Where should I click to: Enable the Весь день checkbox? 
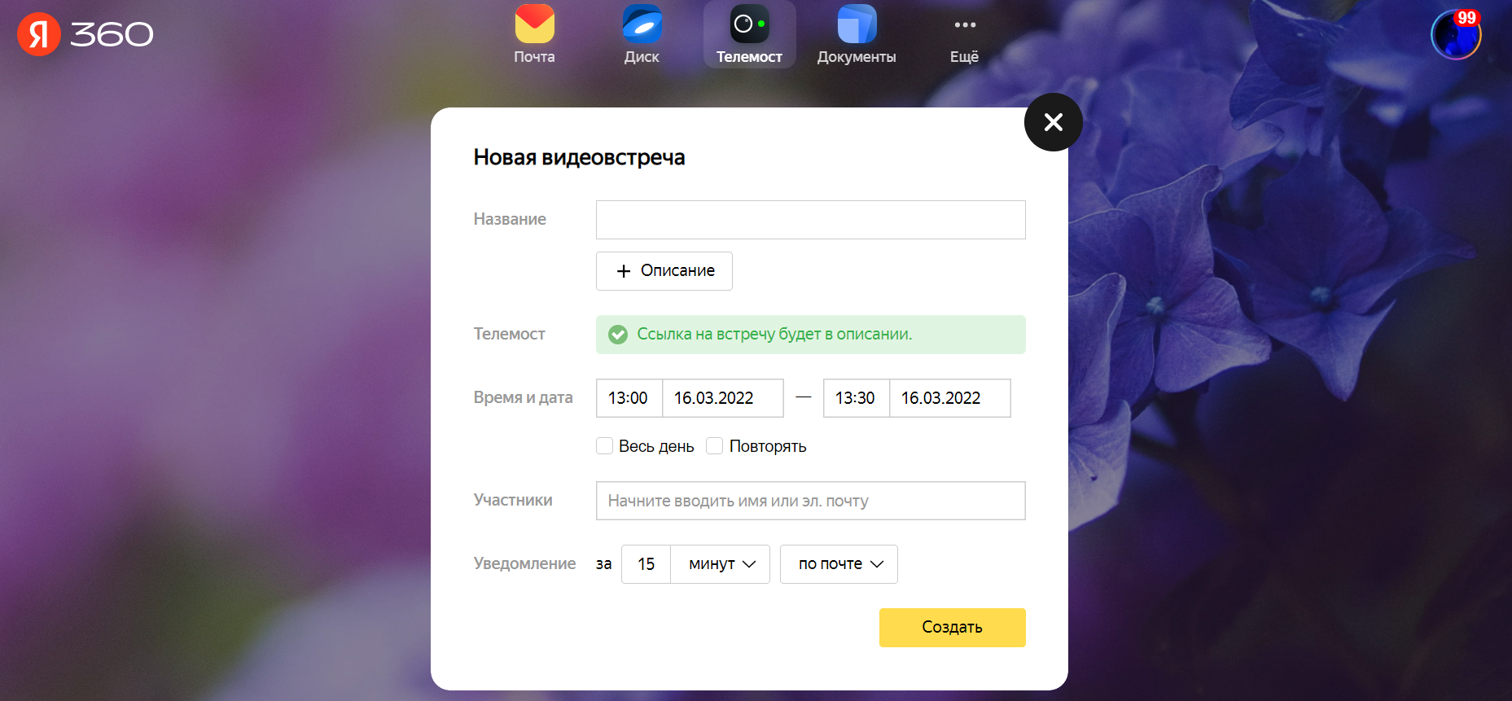(604, 446)
